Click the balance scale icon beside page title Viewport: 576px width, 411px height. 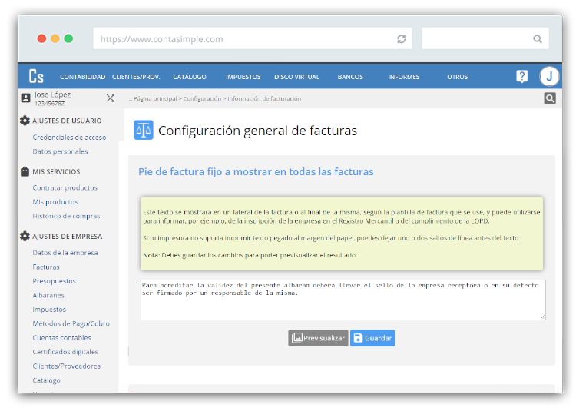pyautogui.click(x=144, y=130)
